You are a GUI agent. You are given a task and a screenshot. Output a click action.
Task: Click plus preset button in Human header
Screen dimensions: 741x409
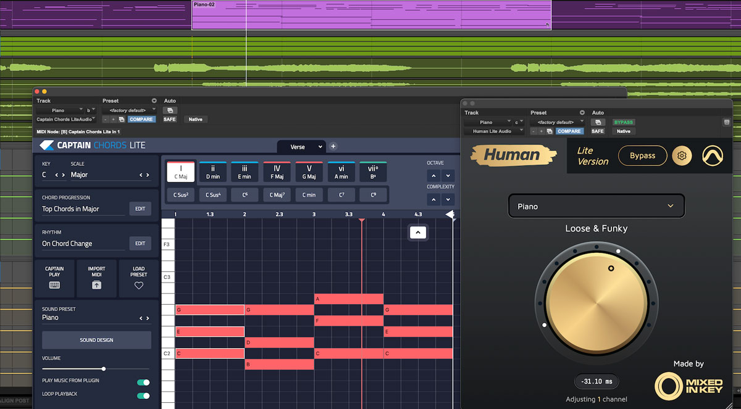543,131
